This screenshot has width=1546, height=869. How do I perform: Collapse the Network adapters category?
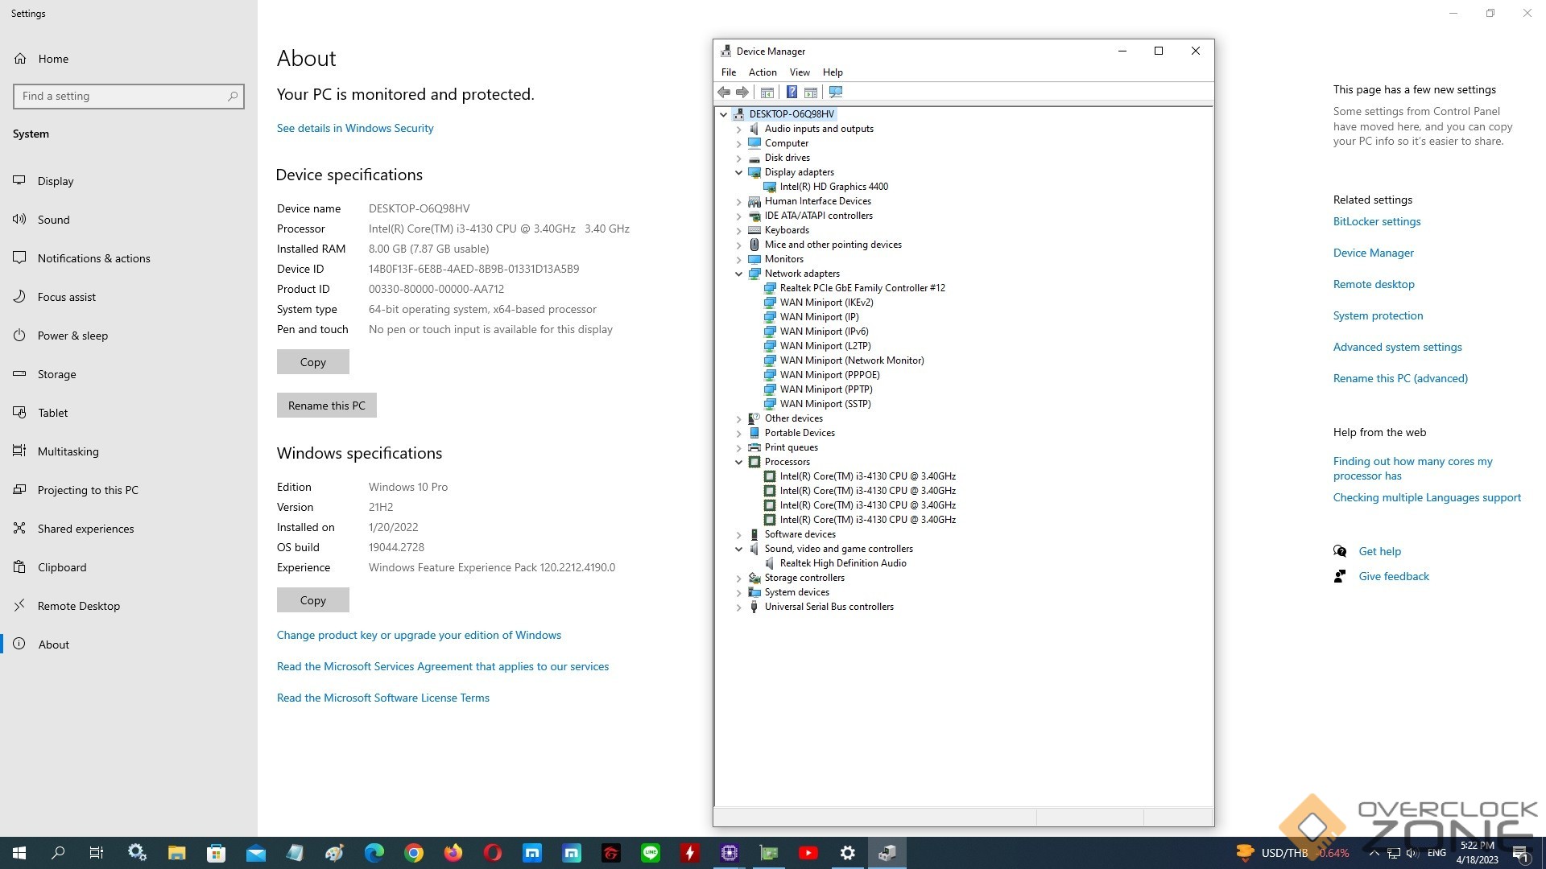pyautogui.click(x=738, y=274)
